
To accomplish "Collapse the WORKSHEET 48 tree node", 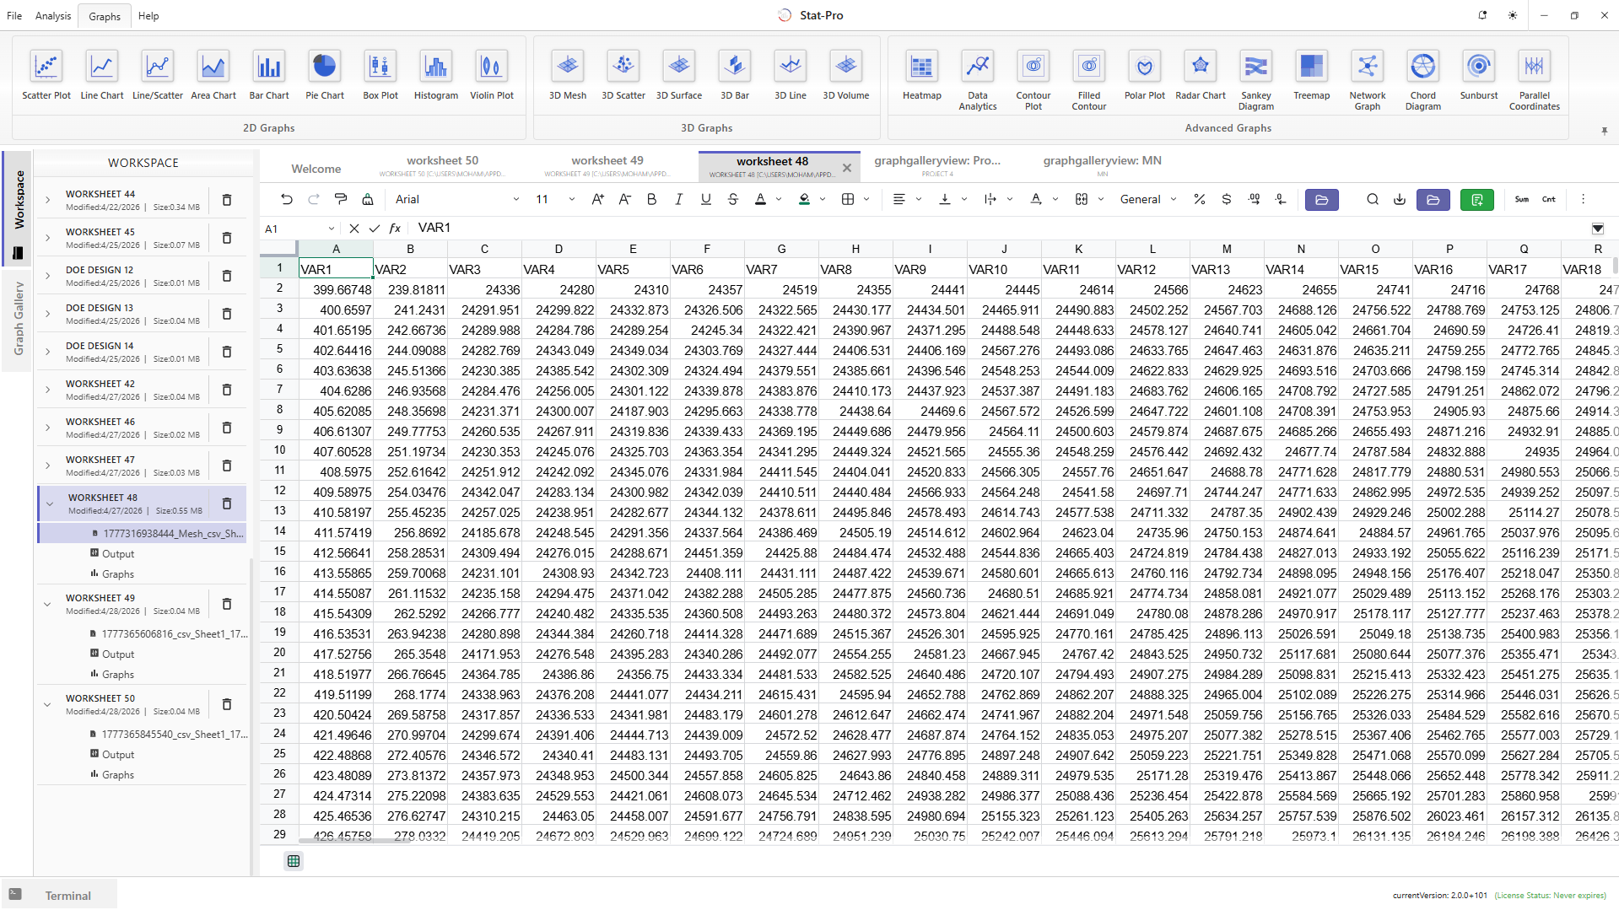I will coord(50,503).
